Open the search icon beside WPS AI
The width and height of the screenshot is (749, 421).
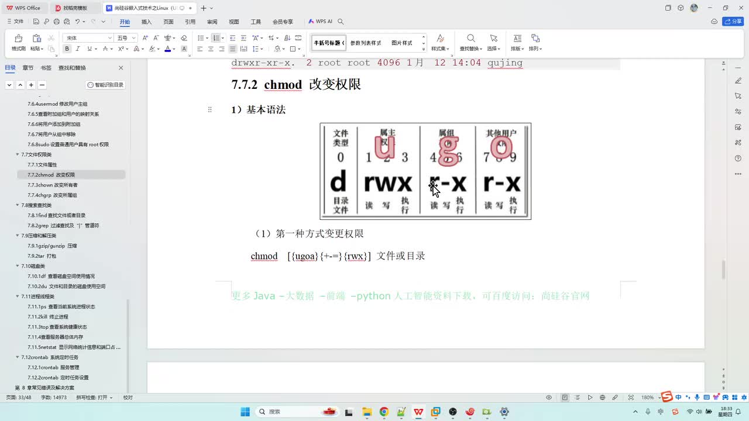coord(341,22)
